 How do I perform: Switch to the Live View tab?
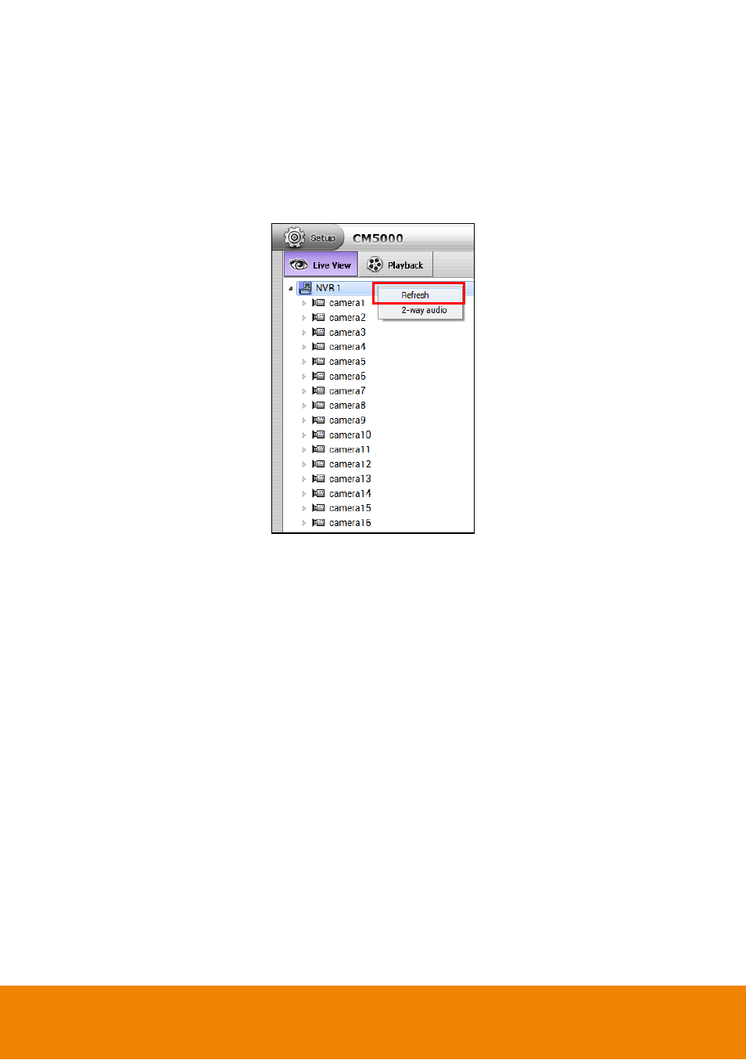(321, 265)
